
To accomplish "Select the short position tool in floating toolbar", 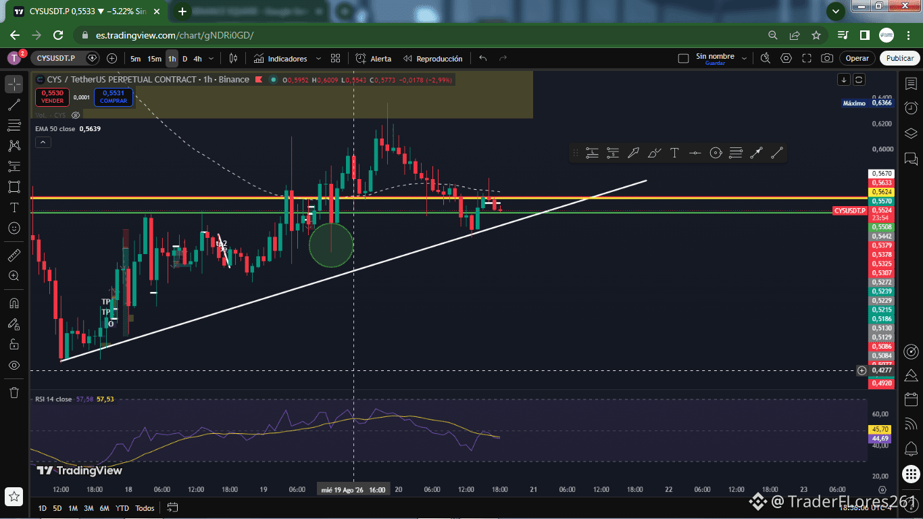I will pos(613,153).
